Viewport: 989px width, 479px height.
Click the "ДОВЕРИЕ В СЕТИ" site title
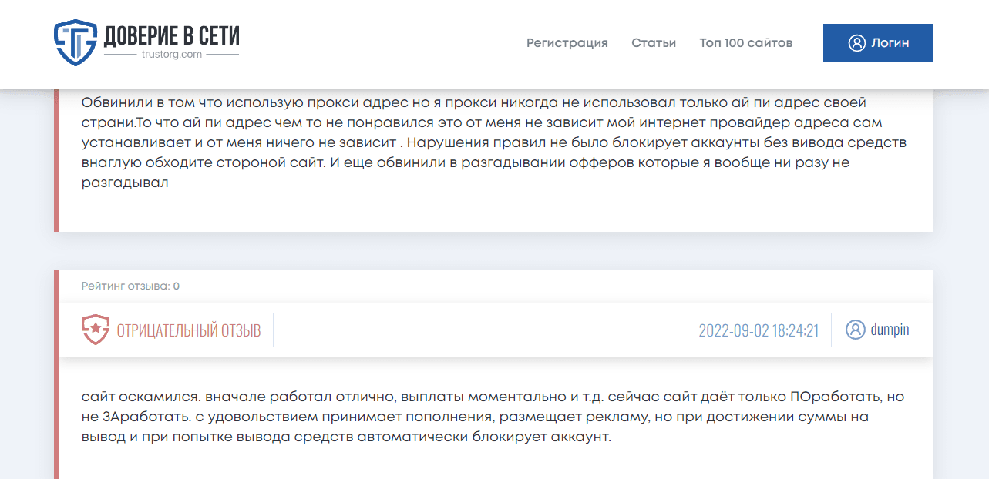coord(172,35)
